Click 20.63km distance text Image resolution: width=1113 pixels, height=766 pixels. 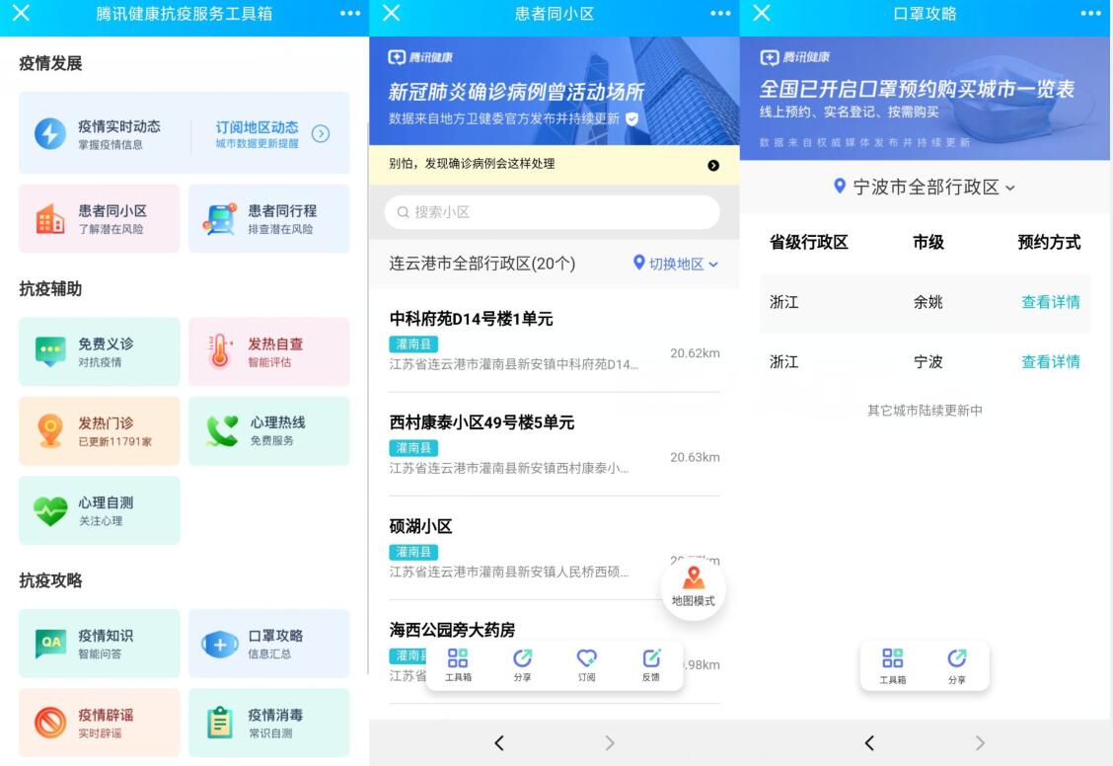(695, 457)
